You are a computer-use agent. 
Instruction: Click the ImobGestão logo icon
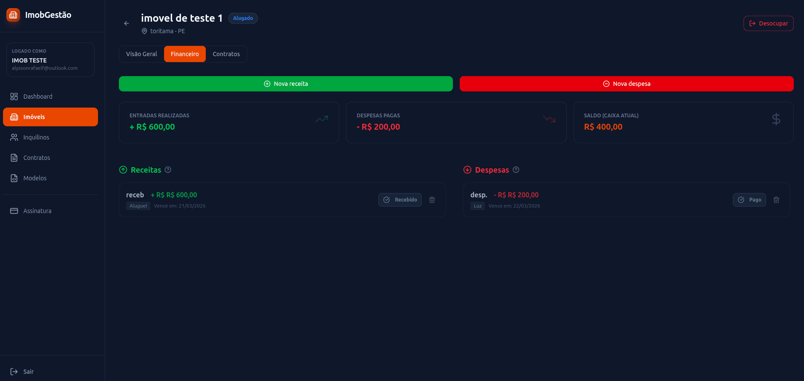click(13, 15)
